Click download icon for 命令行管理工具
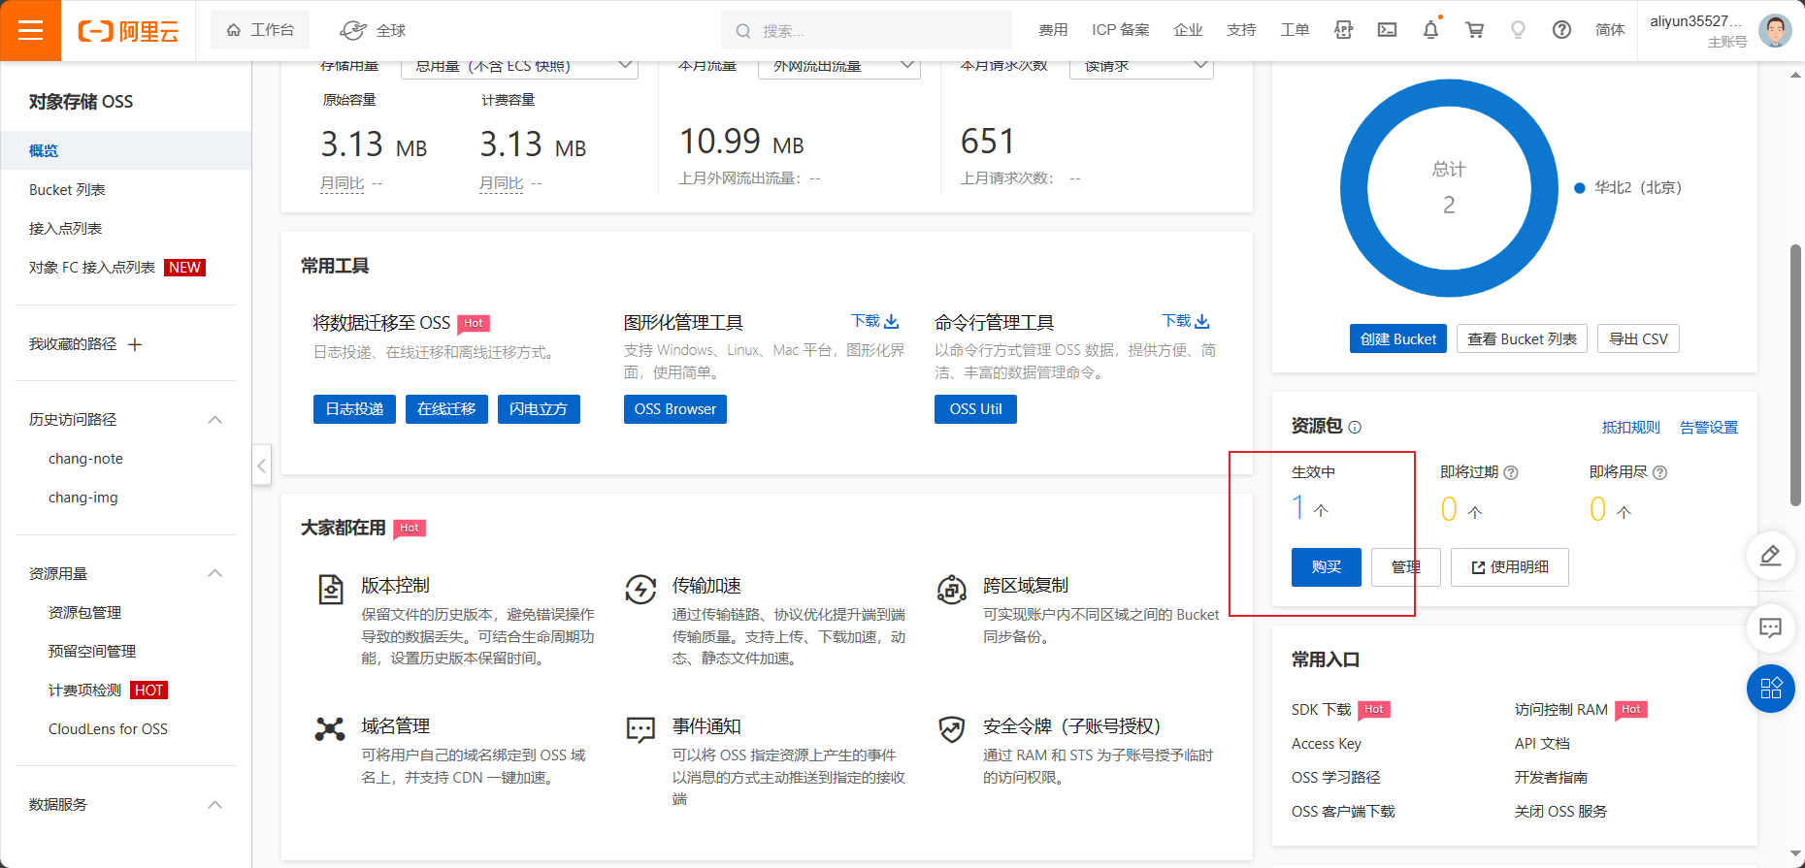This screenshot has height=868, width=1805. [x=1202, y=321]
